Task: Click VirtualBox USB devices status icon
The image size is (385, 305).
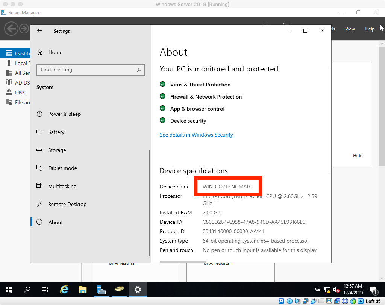Action: coord(314,301)
